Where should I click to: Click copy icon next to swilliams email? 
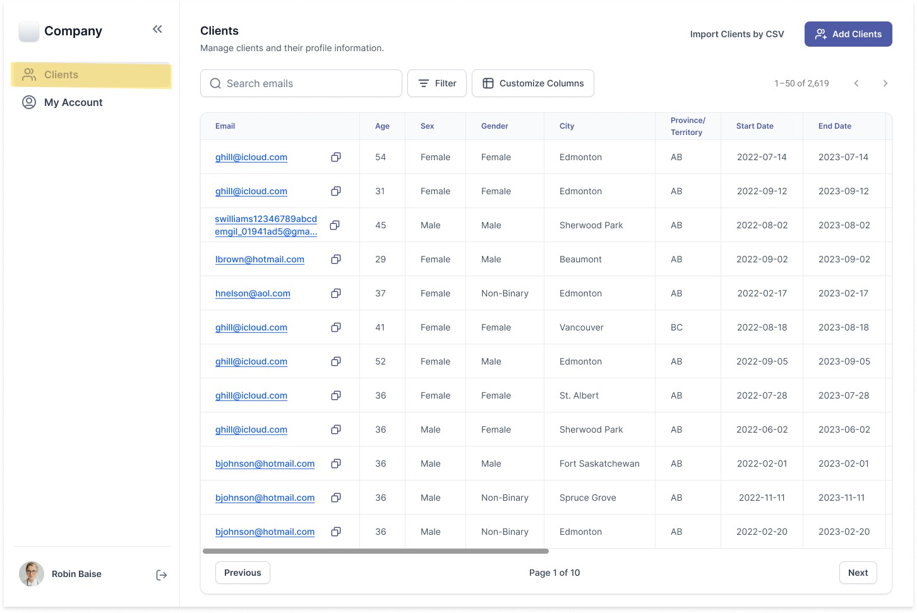[335, 225]
